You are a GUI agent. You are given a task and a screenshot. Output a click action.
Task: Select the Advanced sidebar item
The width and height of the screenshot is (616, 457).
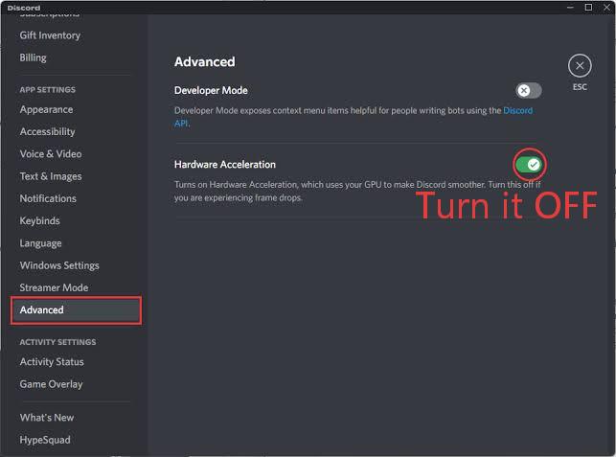click(76, 310)
